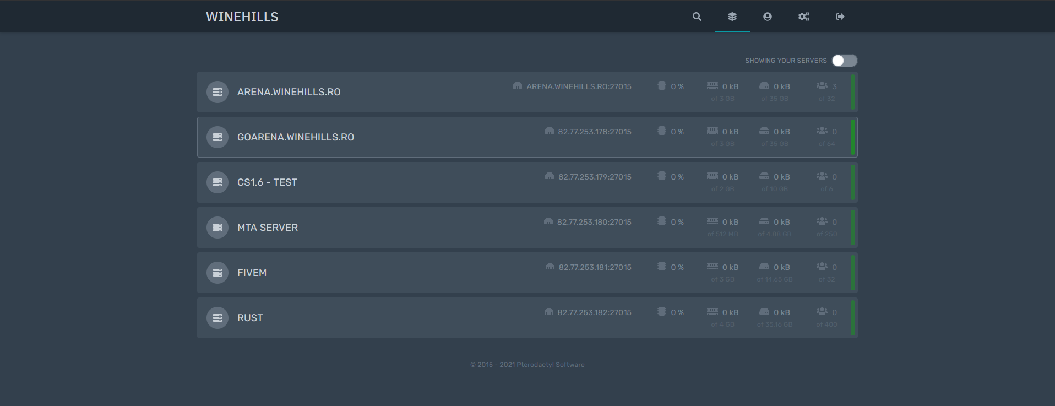1055x406 pixels.
Task: Click server icon beside ARENA.WINEHILLS.RO
Action: pos(217,92)
